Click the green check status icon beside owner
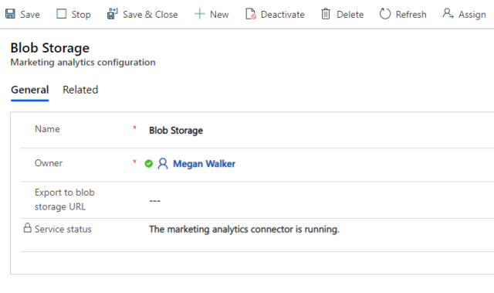This screenshot has height=293, width=494. pyautogui.click(x=149, y=164)
